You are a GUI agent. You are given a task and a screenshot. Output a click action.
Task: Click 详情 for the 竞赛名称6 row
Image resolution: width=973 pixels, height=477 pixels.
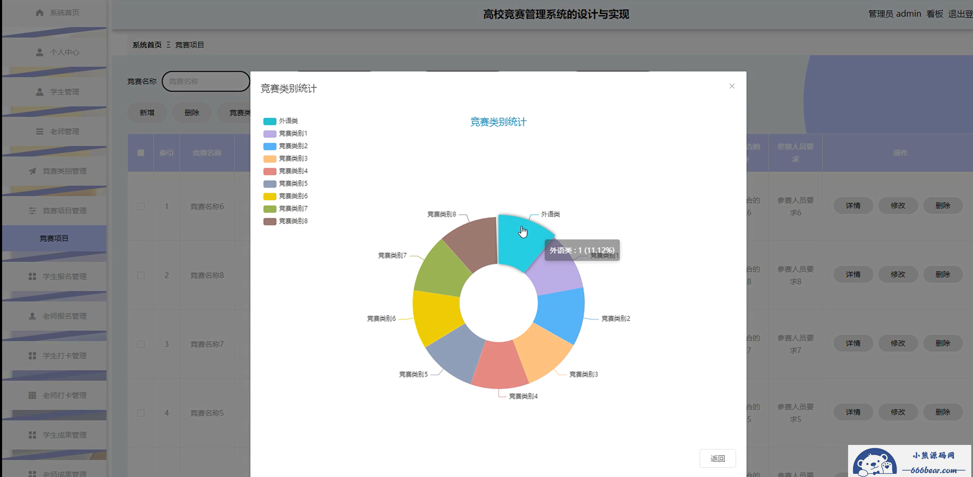point(853,206)
